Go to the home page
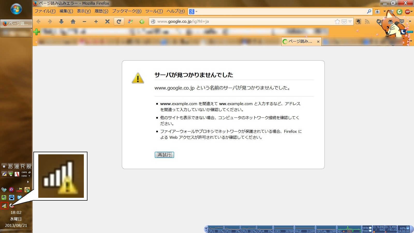414x233 pixels. coord(73,21)
